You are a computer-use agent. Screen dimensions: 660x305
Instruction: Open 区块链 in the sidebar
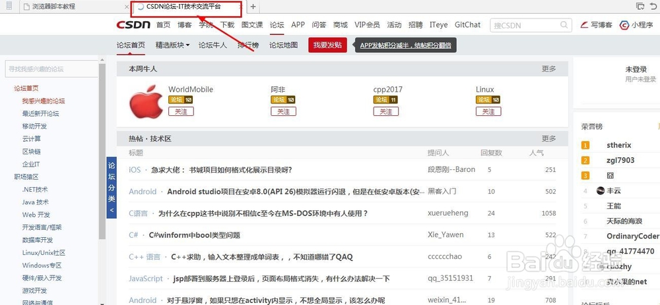32,152
